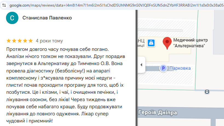Collapse the side panel with the arrow
The width and height of the screenshot is (224, 126).
tap(141, 65)
